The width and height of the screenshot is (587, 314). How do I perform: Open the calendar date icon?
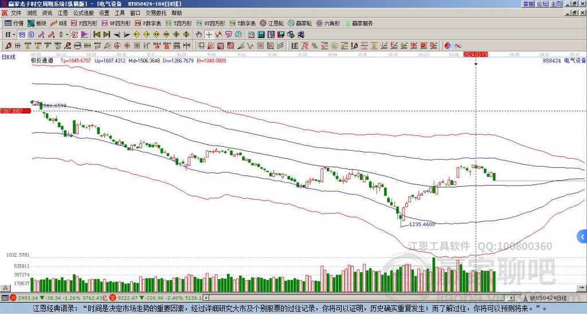(251, 35)
